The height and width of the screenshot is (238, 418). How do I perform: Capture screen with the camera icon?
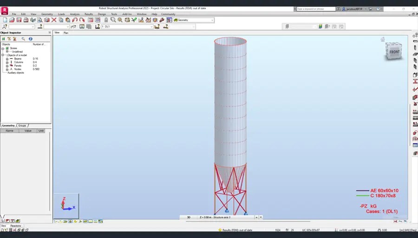pos(47,20)
